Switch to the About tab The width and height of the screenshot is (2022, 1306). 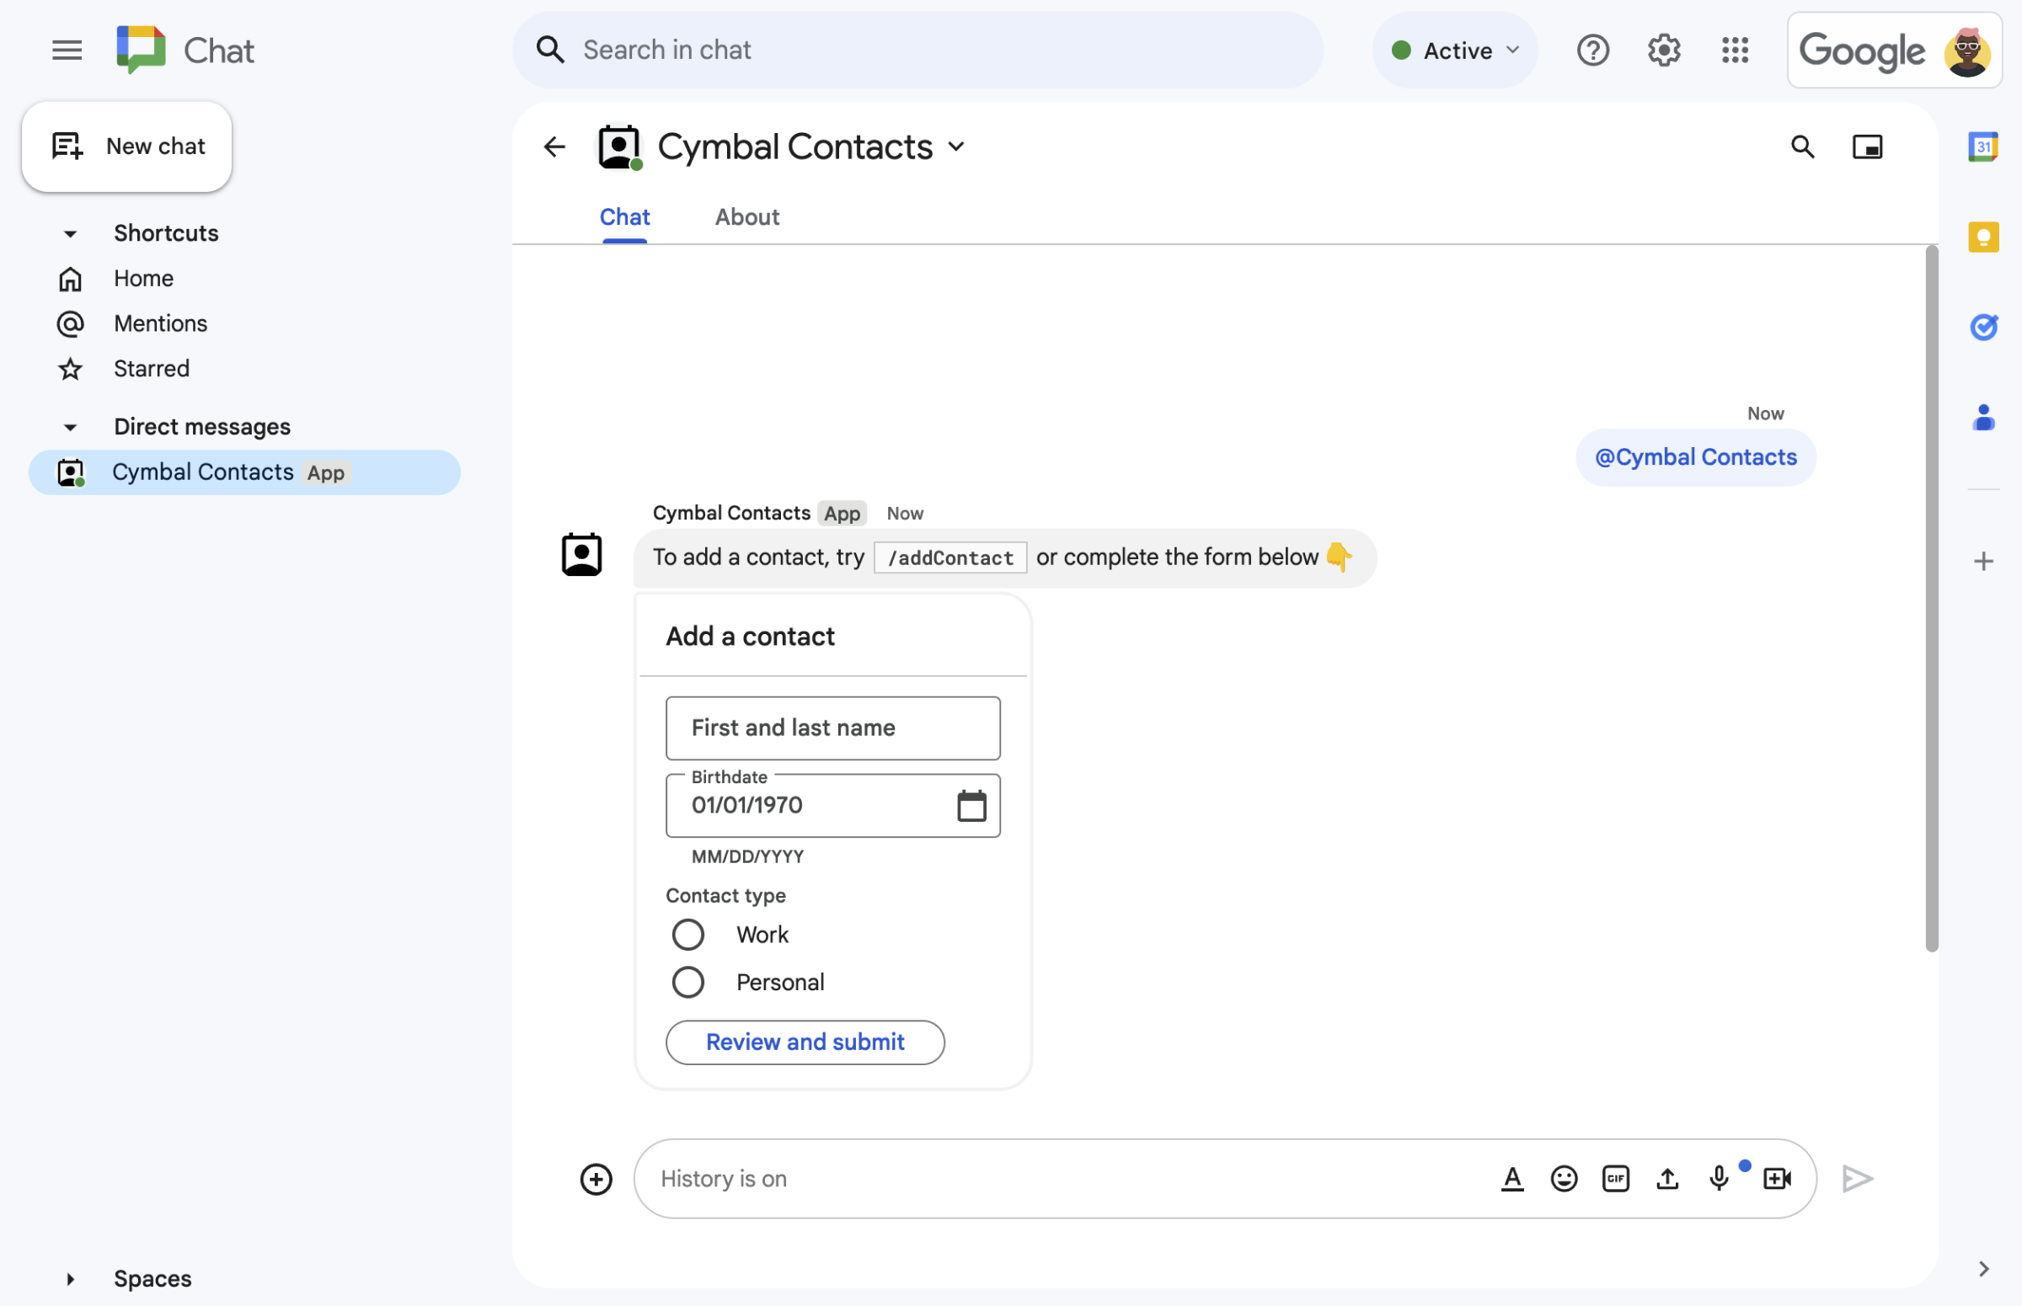click(746, 218)
